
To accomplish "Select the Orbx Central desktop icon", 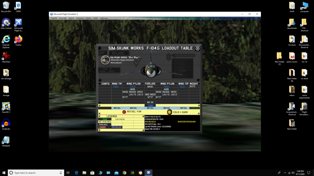I will pyautogui.click(x=6, y=24).
